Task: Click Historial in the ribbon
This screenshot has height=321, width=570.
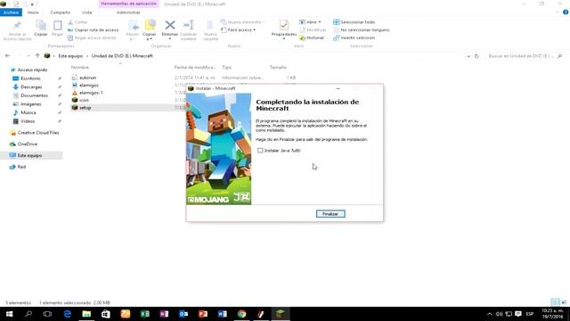Action: [x=312, y=37]
